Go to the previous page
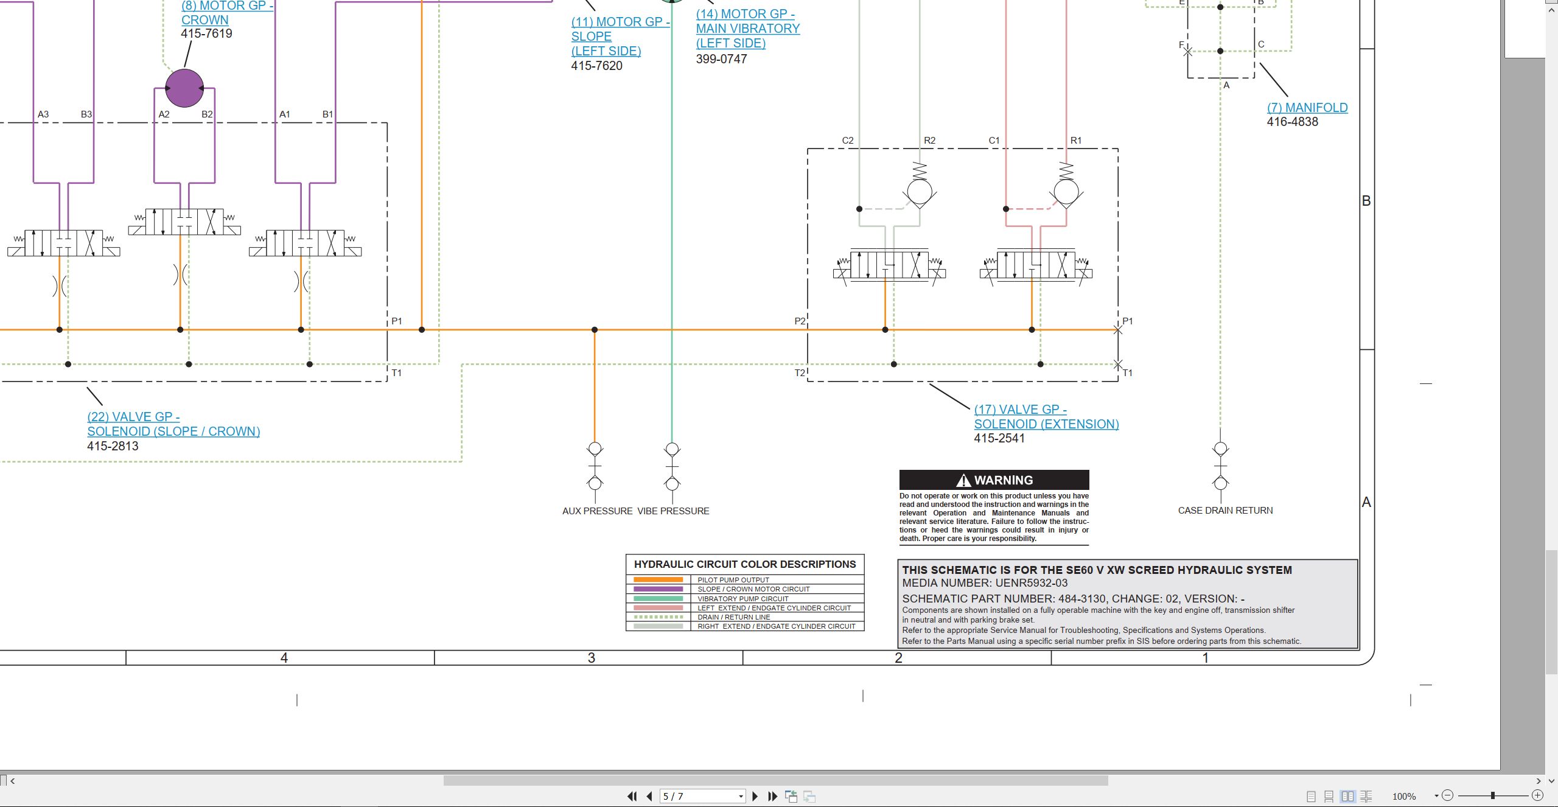 649,796
